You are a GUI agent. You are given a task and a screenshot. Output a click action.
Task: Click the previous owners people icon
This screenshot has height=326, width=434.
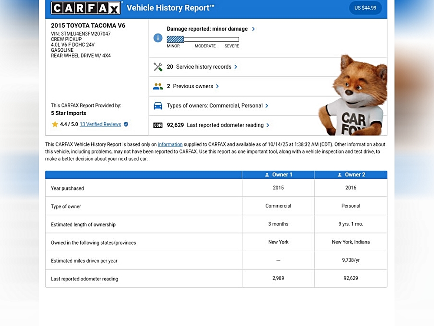pyautogui.click(x=158, y=86)
